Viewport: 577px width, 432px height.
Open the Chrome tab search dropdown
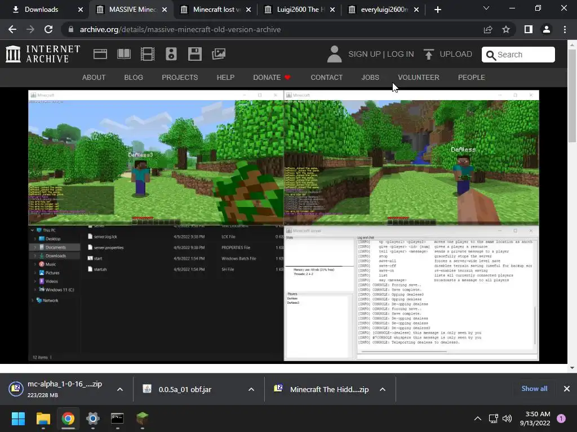[486, 8]
